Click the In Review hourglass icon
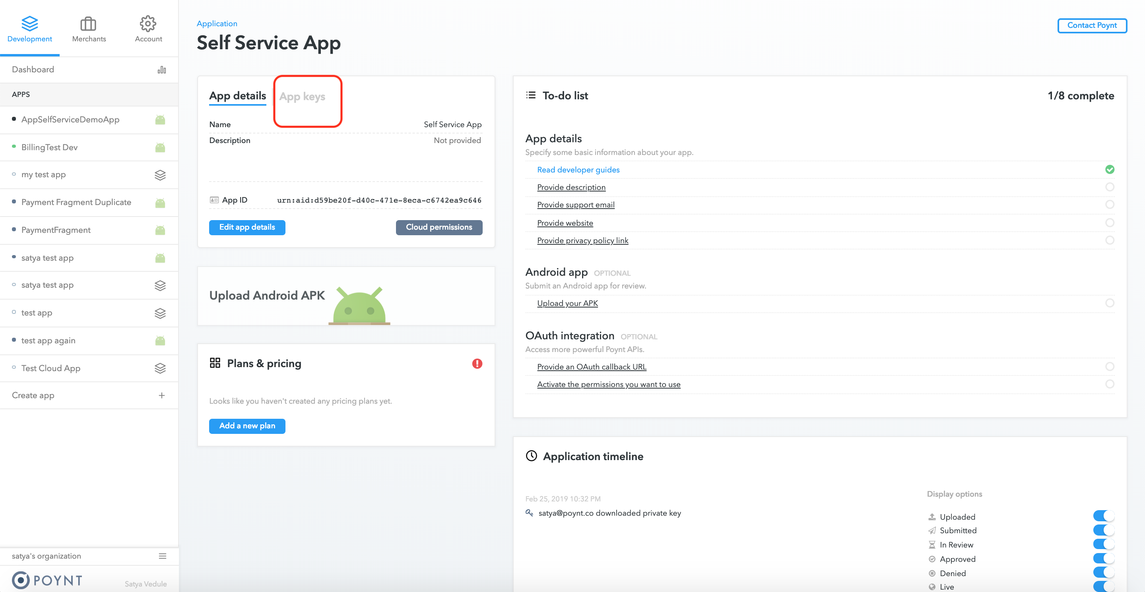The image size is (1145, 592). (x=932, y=544)
